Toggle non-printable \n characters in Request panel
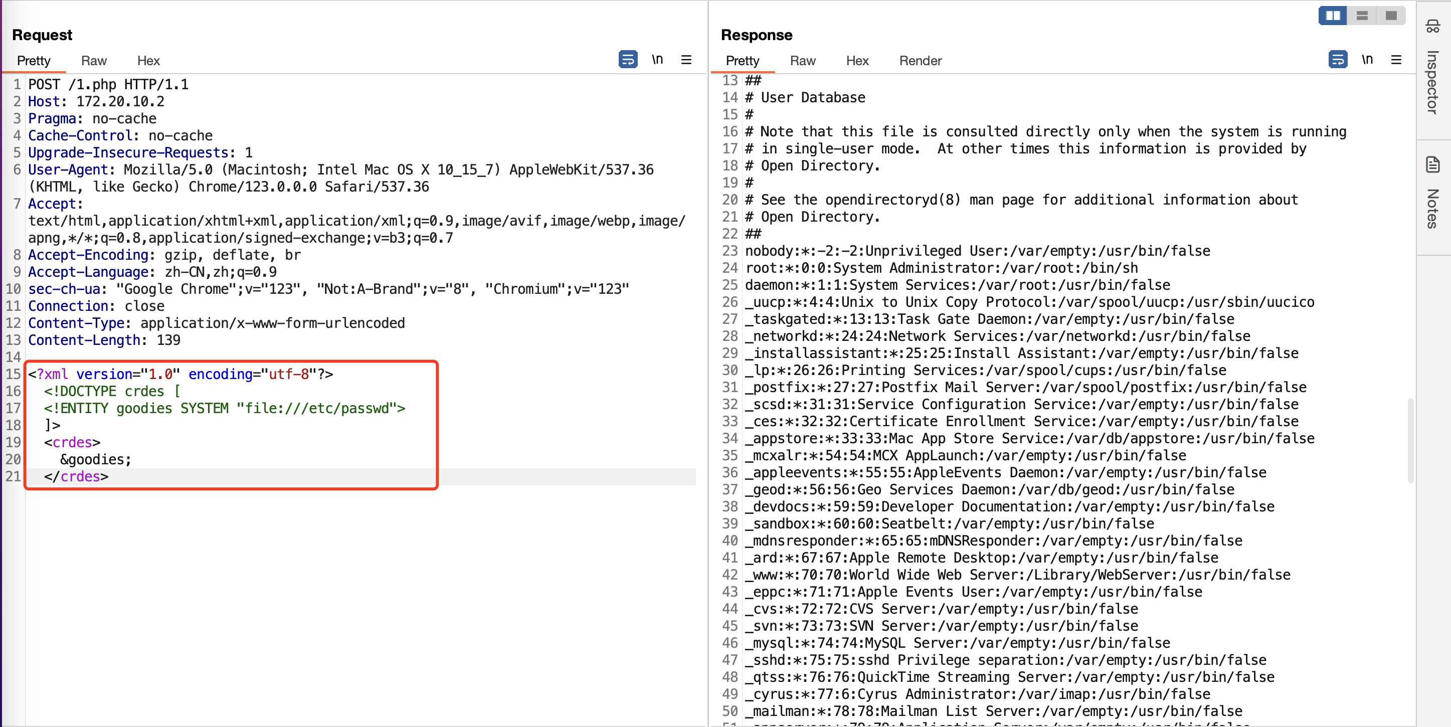Image resolution: width=1451 pixels, height=727 pixels. (657, 59)
